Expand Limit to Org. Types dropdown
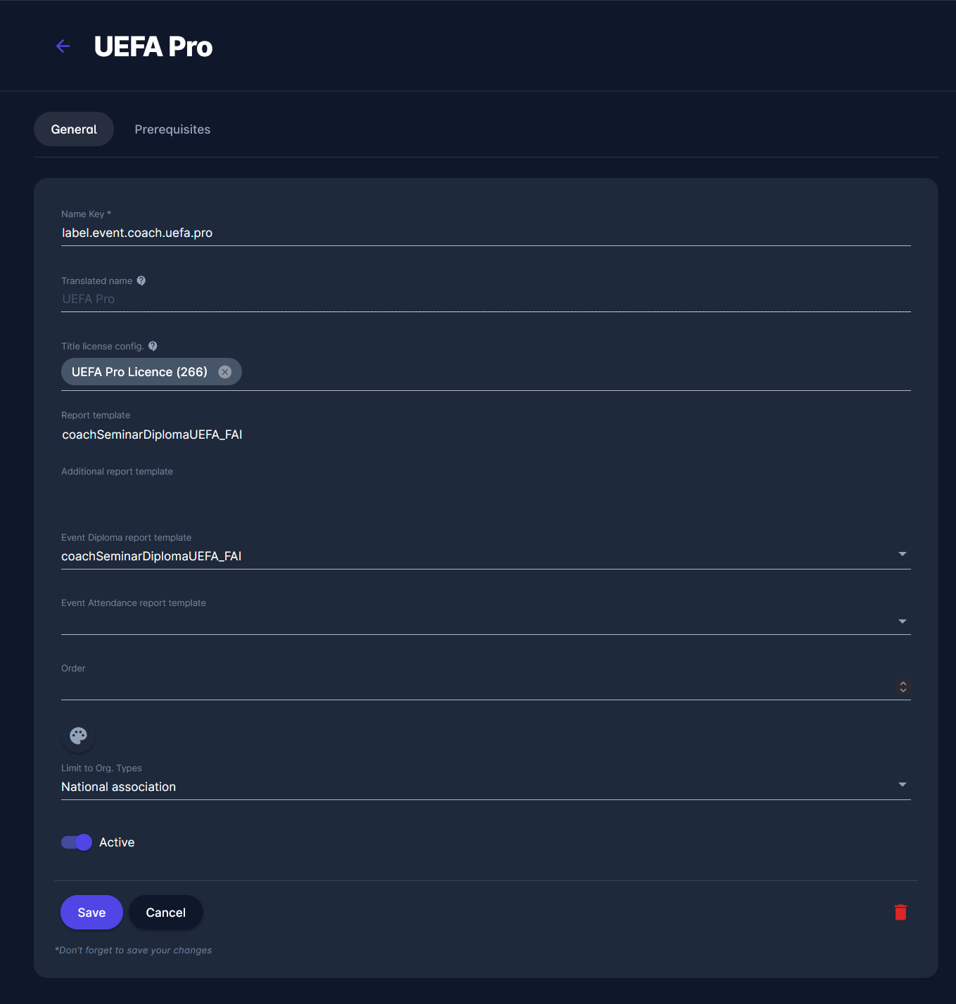Viewport: 956px width, 1004px height. [902, 785]
